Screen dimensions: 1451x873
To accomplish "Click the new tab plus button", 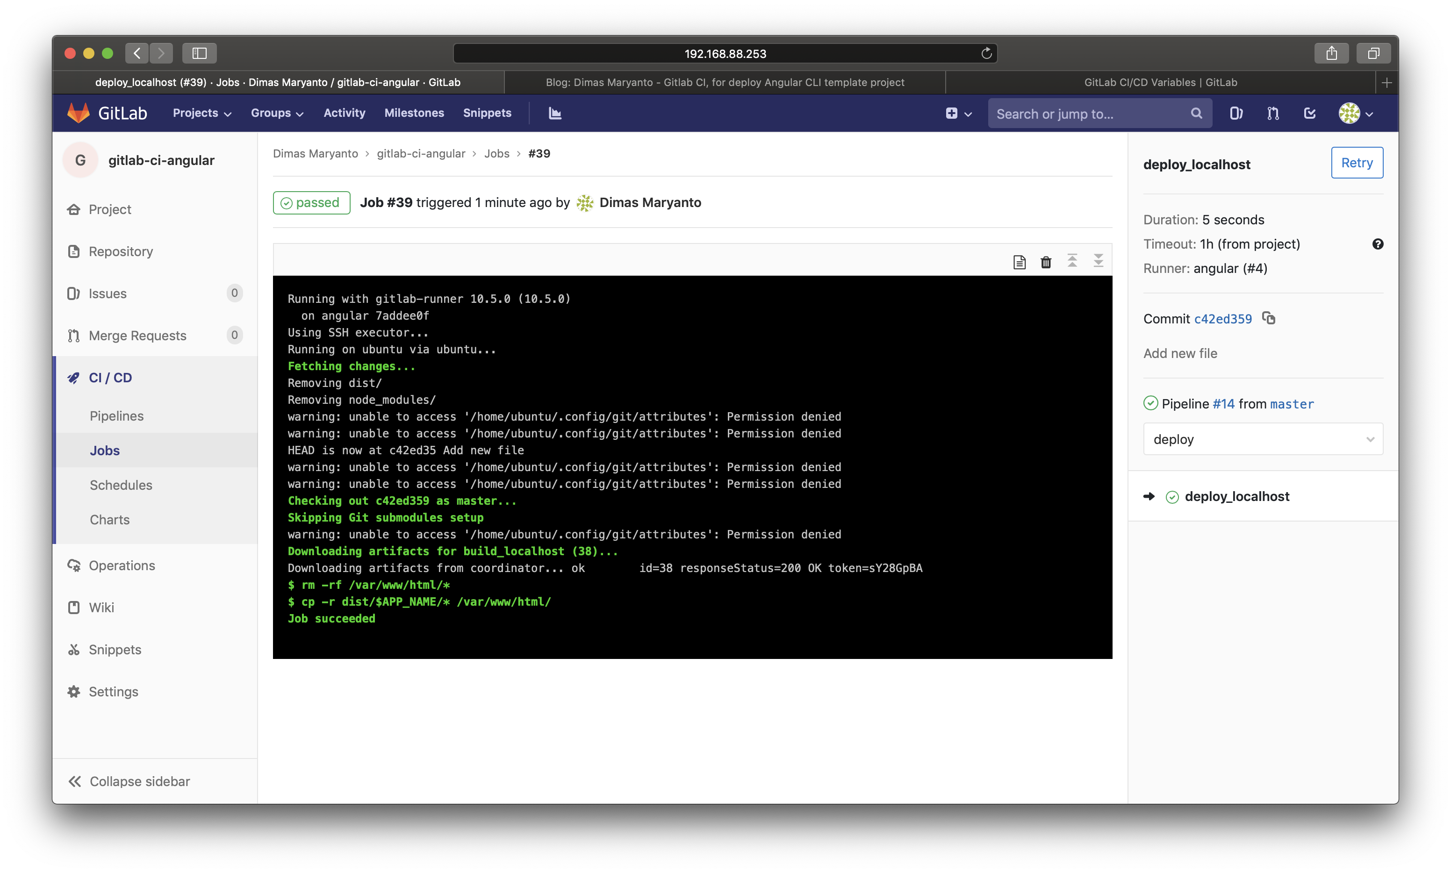I will [x=1387, y=82].
